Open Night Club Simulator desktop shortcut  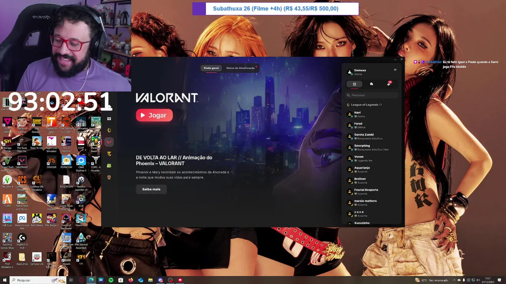tap(51, 145)
